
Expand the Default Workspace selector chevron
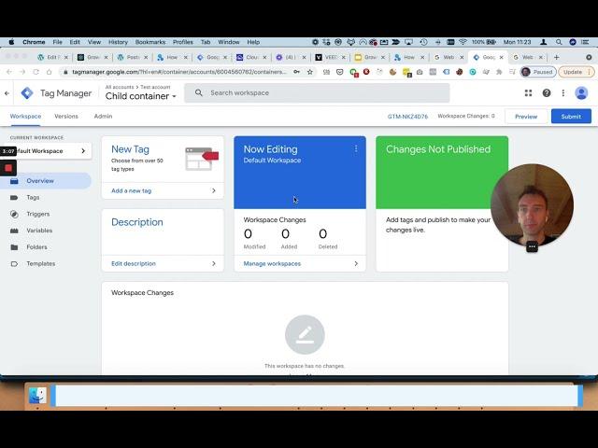click(83, 151)
